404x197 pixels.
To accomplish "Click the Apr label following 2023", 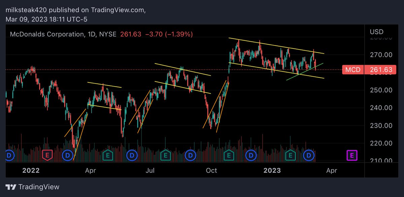I will 332,170.
